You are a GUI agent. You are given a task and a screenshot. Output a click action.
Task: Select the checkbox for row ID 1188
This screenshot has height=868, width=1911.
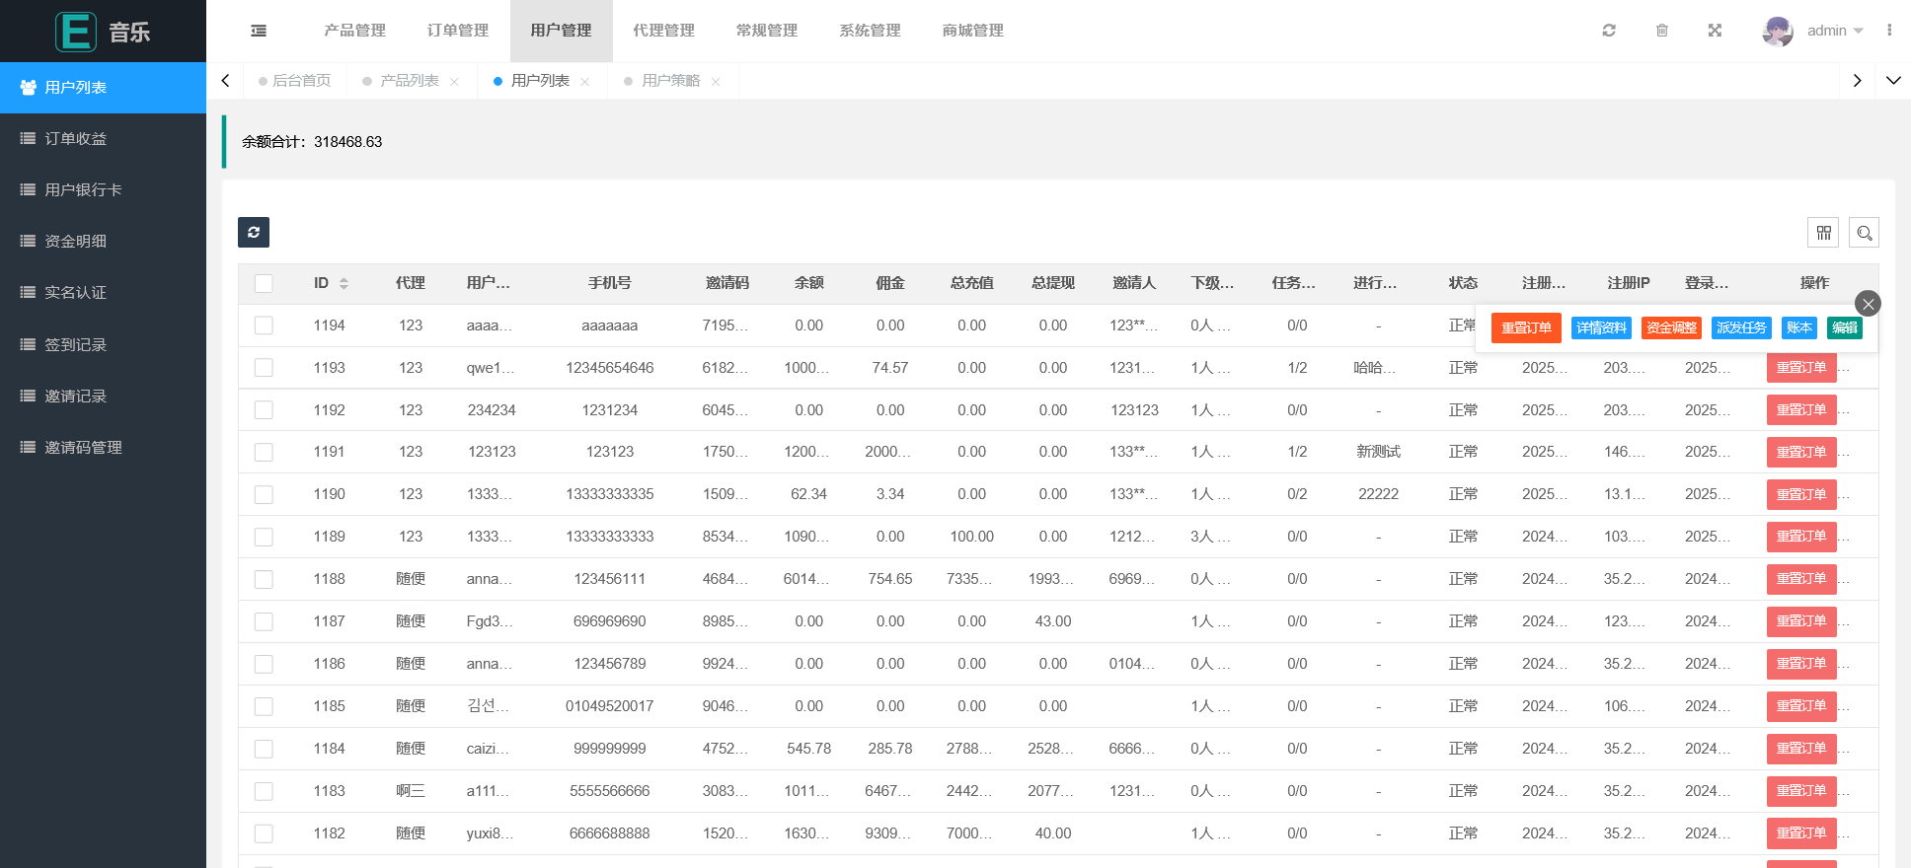point(264,579)
